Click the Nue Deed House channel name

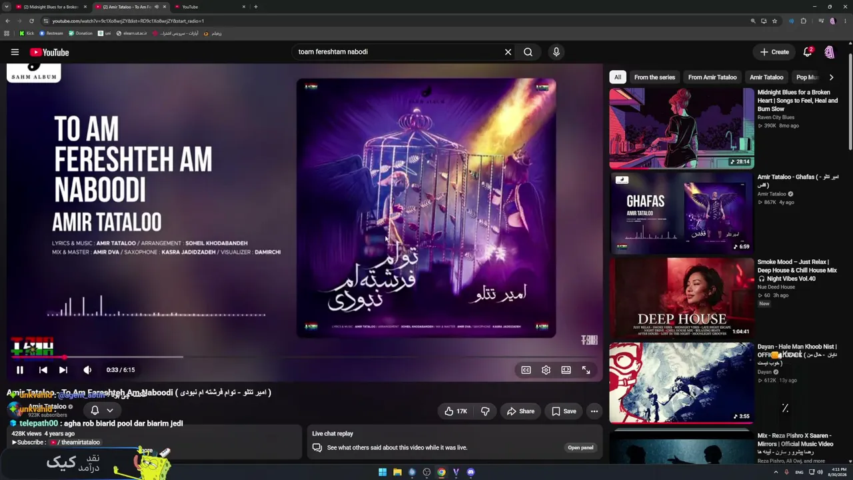(776, 287)
